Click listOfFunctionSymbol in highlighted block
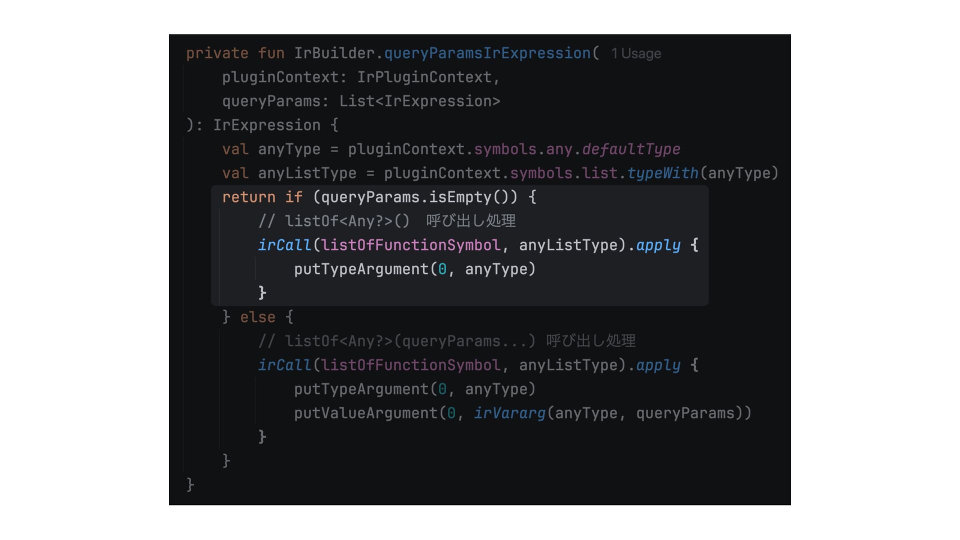Image resolution: width=960 pixels, height=540 pixels. [410, 245]
